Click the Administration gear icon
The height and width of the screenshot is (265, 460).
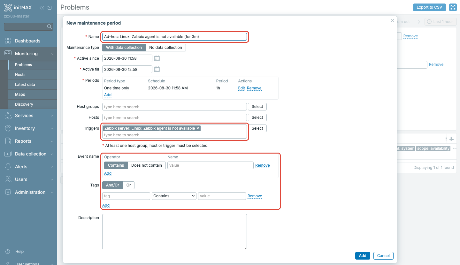pyautogui.click(x=8, y=192)
